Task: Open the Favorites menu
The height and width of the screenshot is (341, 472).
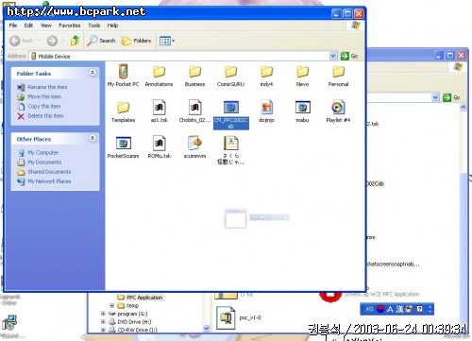Action: pyautogui.click(x=70, y=26)
